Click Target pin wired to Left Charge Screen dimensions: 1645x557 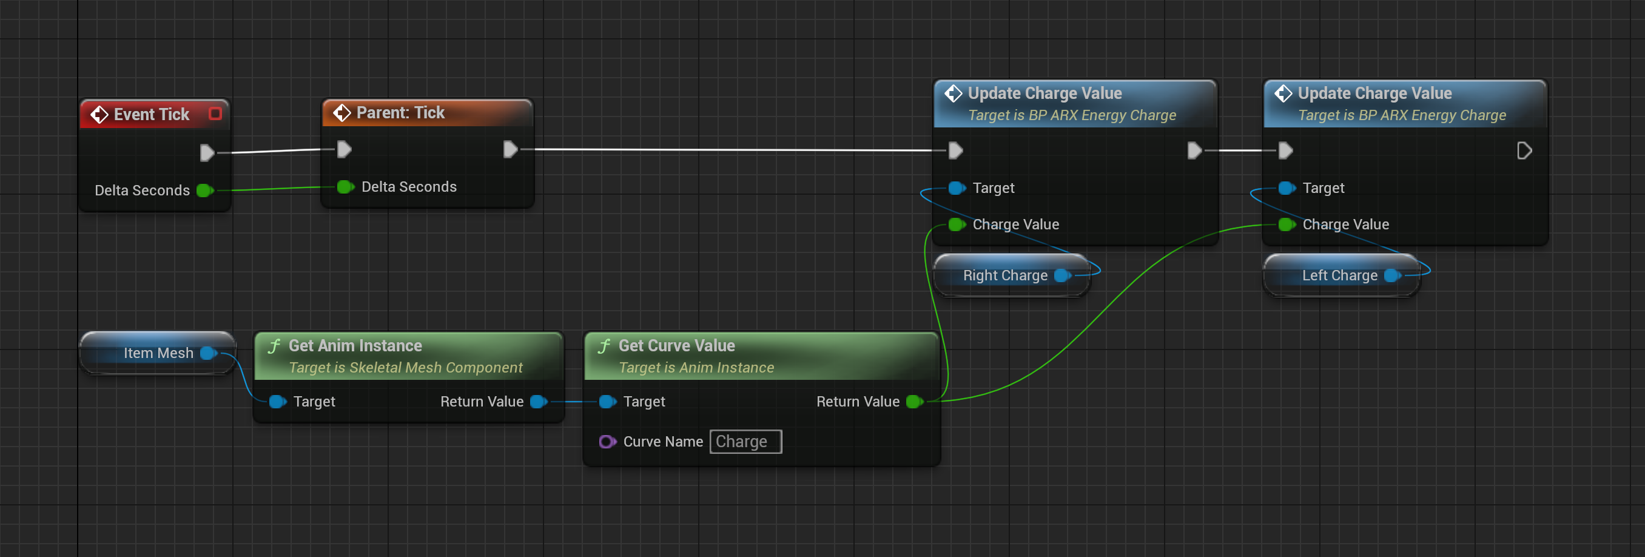1287,189
